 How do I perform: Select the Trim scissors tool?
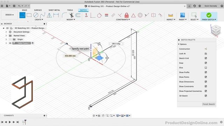click(71, 15)
